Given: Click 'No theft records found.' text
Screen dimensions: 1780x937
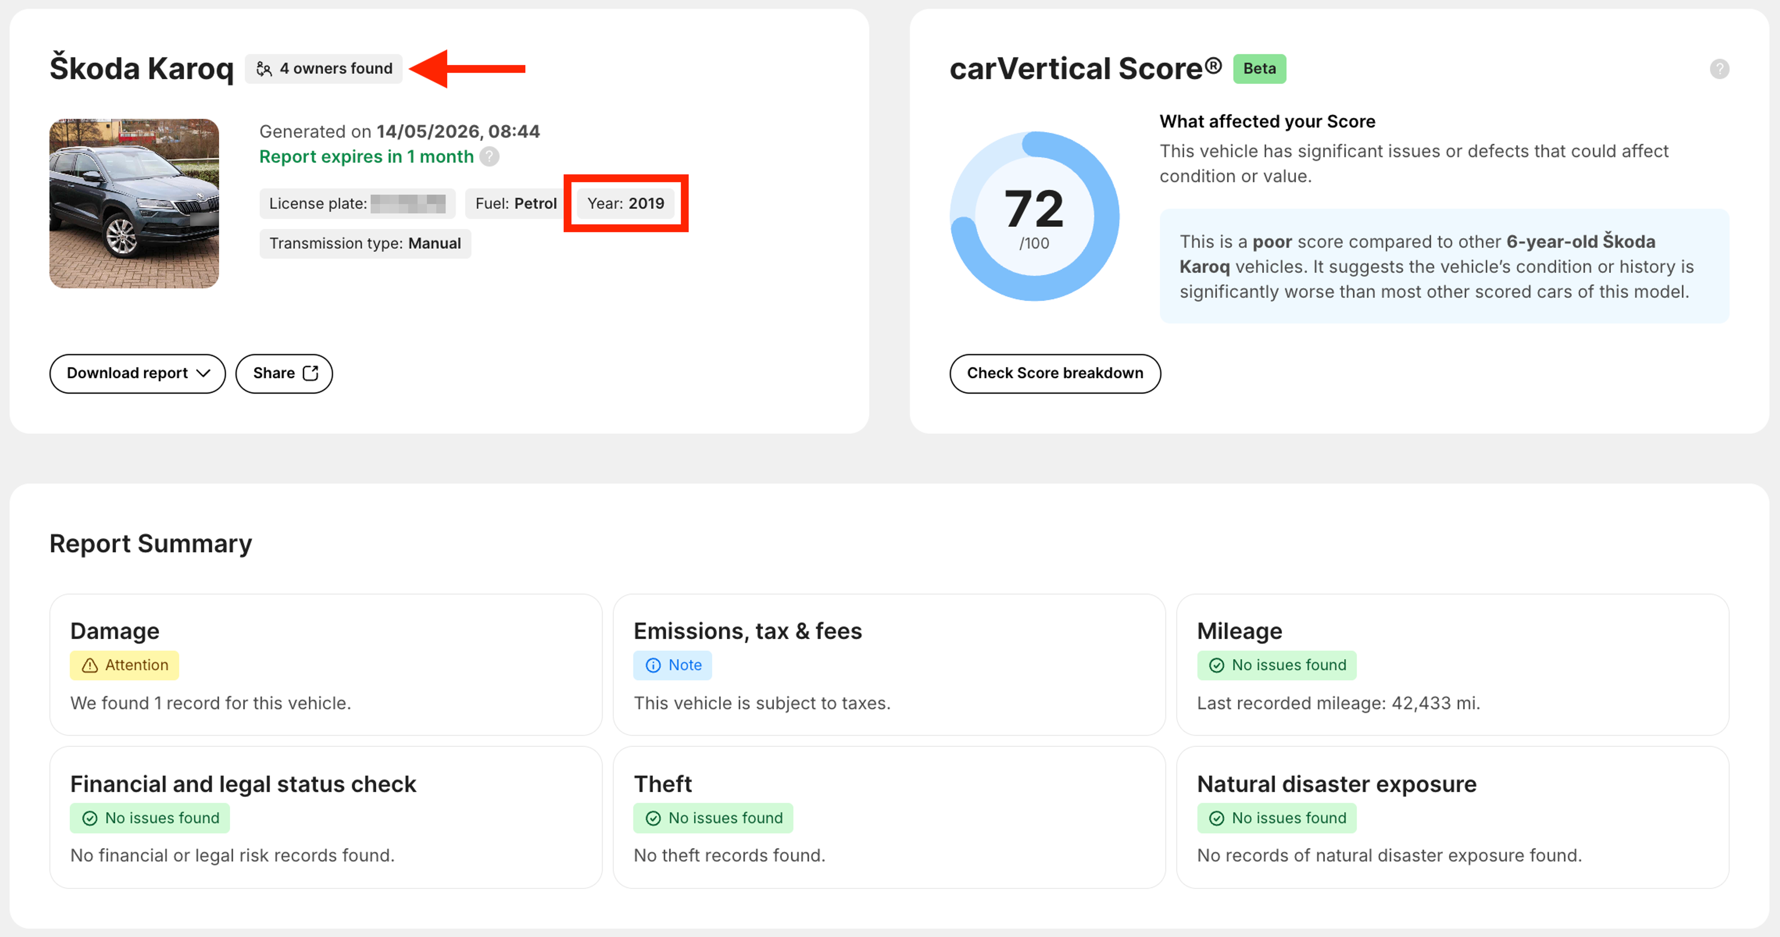Looking at the screenshot, I should point(730,855).
